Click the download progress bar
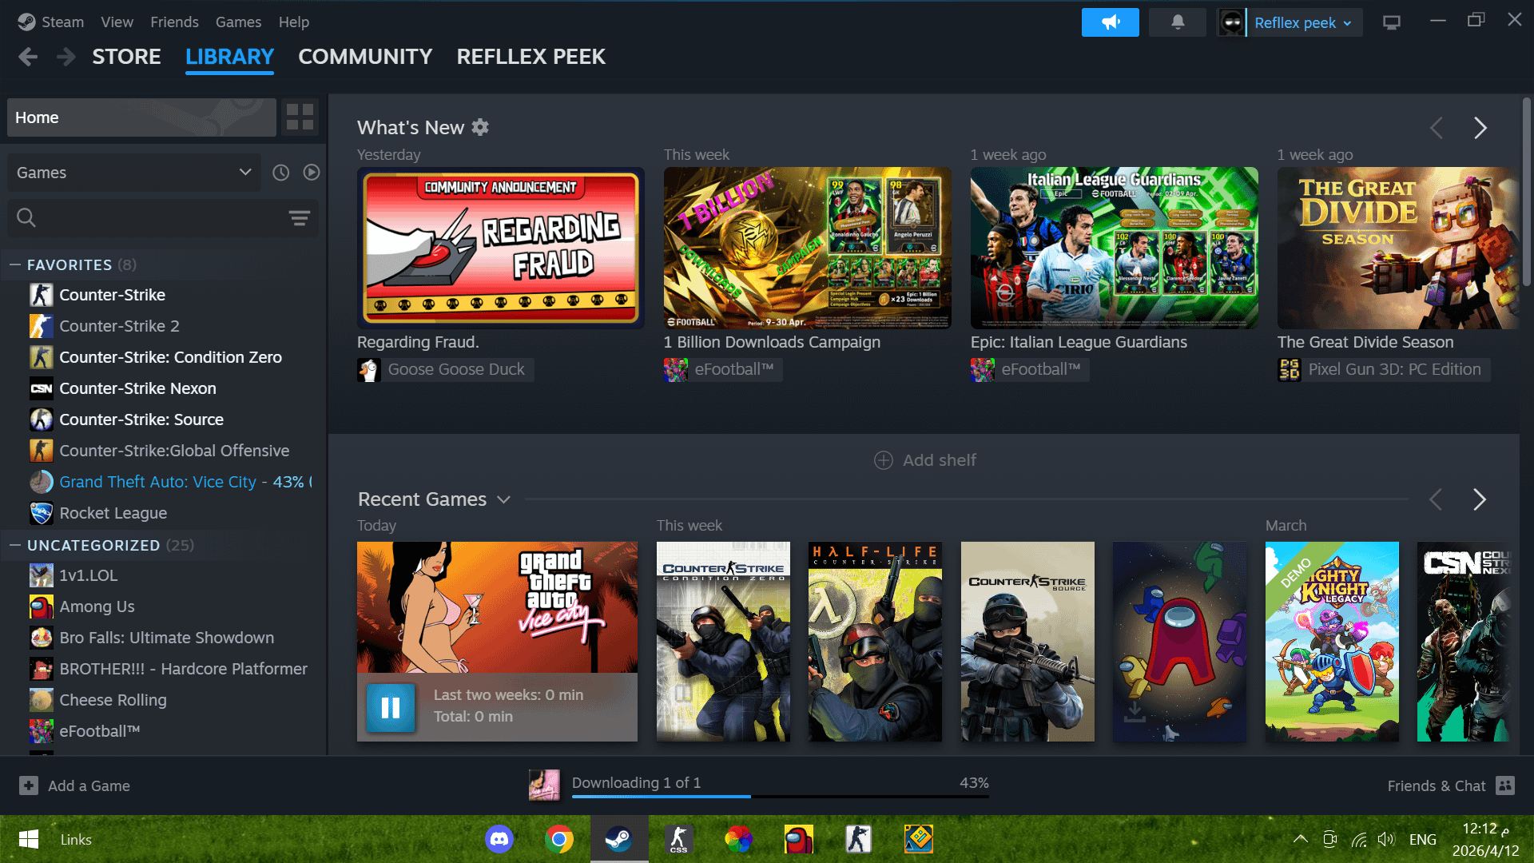1534x863 pixels. 780,796
